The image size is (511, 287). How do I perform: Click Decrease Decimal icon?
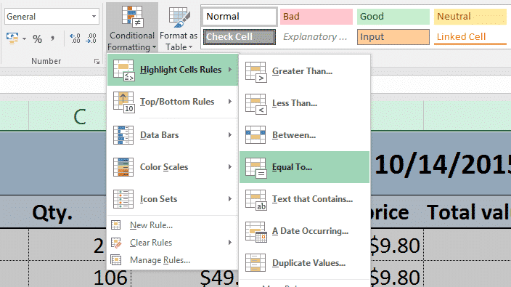(x=91, y=39)
